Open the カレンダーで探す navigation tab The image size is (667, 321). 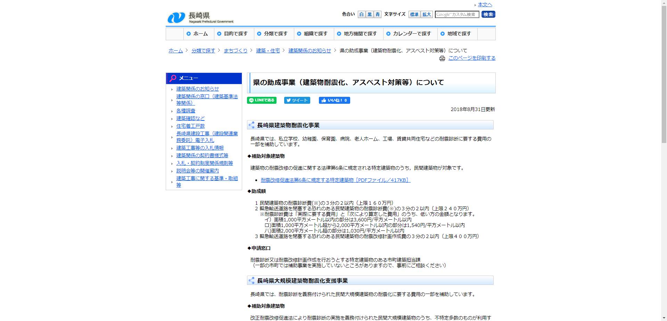pos(410,34)
